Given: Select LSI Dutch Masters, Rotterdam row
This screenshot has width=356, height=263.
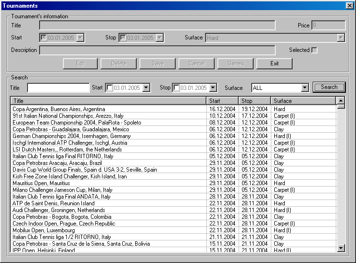Looking at the screenshot, I should (173, 150).
